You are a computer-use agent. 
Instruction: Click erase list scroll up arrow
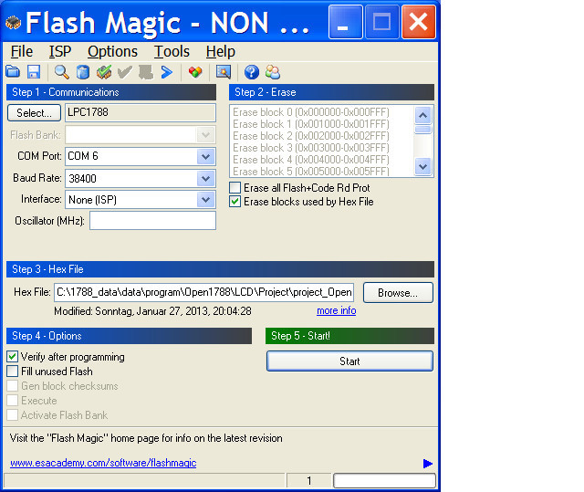pos(423,115)
